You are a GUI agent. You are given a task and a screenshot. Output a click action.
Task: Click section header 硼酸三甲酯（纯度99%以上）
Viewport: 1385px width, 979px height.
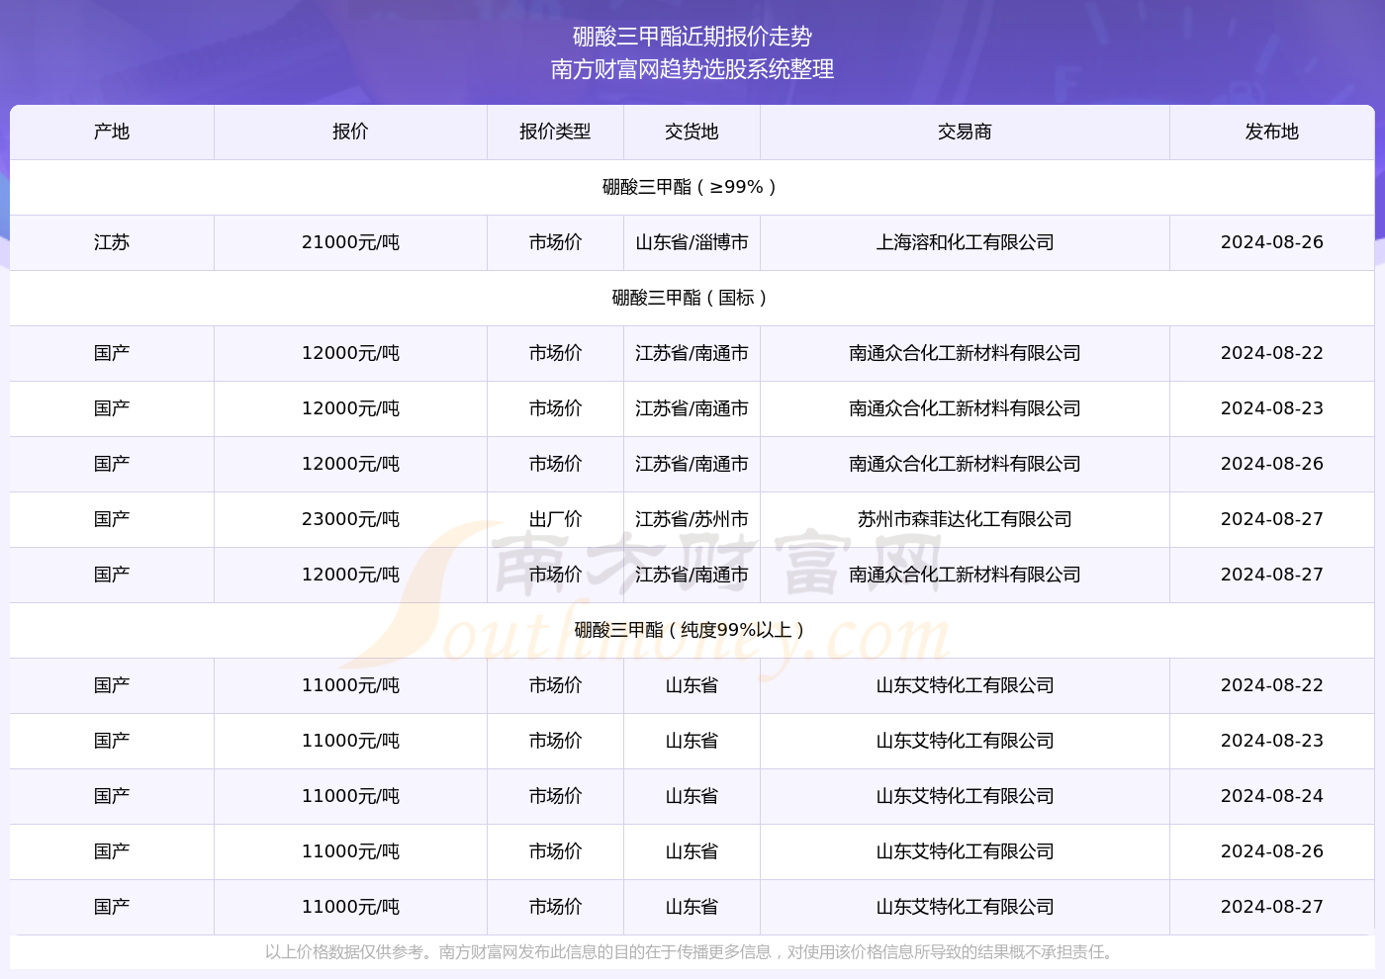click(692, 630)
